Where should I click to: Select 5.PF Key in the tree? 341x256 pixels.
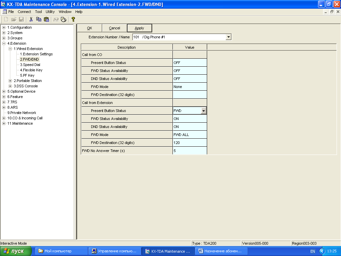click(x=27, y=75)
